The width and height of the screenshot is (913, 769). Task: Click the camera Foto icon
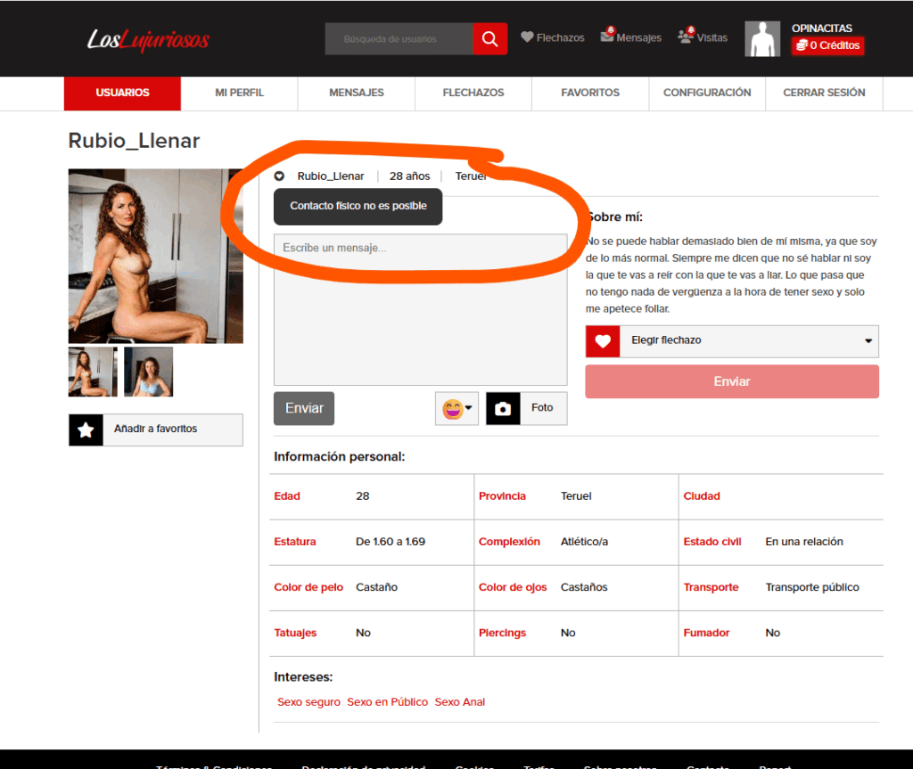503,408
